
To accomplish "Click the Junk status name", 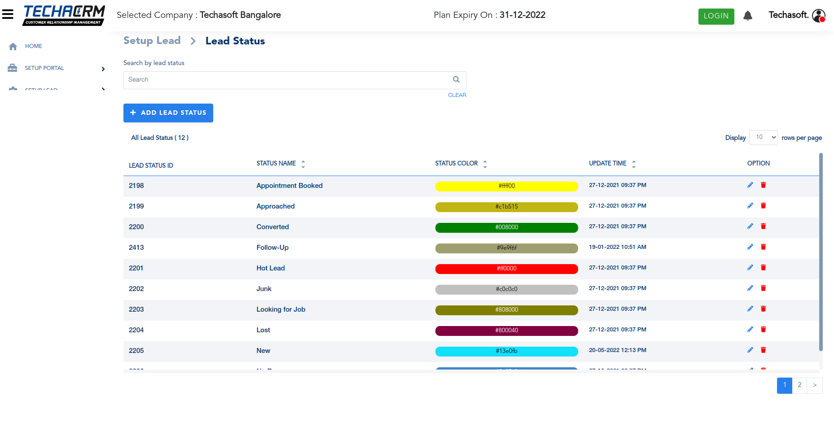I will pyautogui.click(x=264, y=289).
